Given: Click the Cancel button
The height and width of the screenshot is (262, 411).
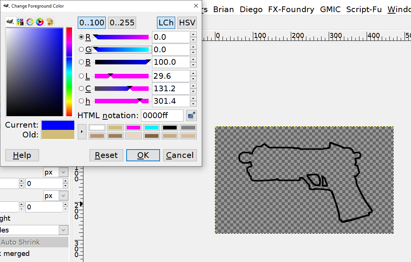Looking at the screenshot, I should click(x=180, y=155).
